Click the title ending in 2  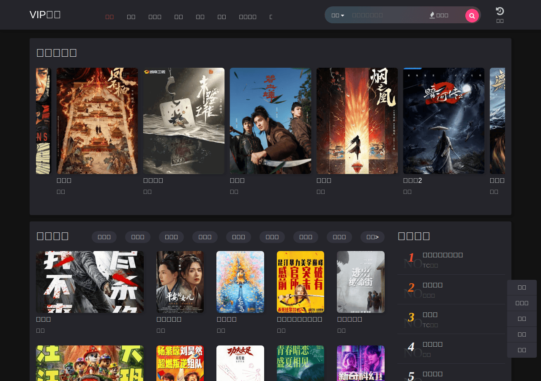click(413, 180)
